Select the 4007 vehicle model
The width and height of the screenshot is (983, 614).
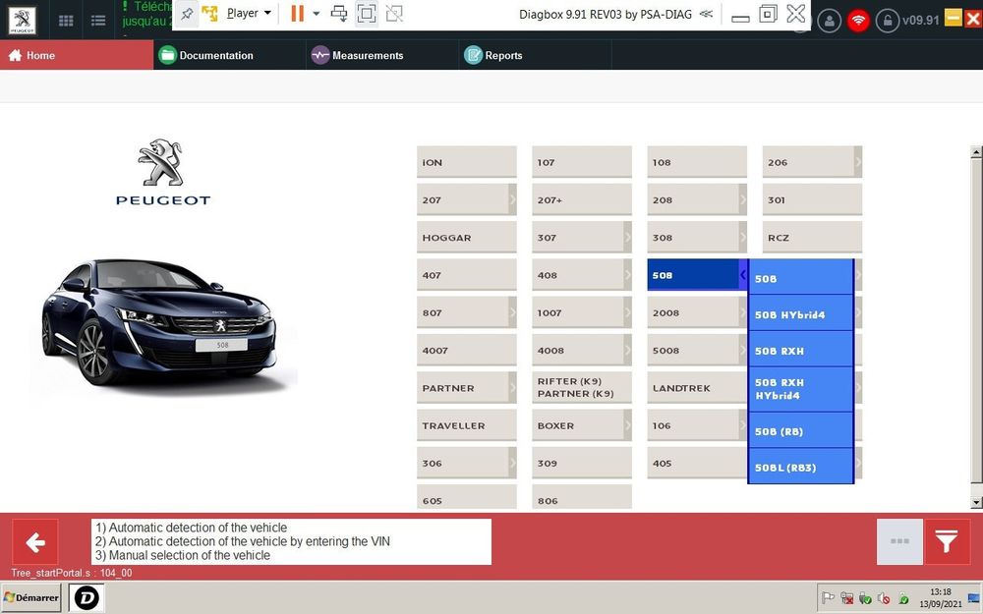coord(466,351)
